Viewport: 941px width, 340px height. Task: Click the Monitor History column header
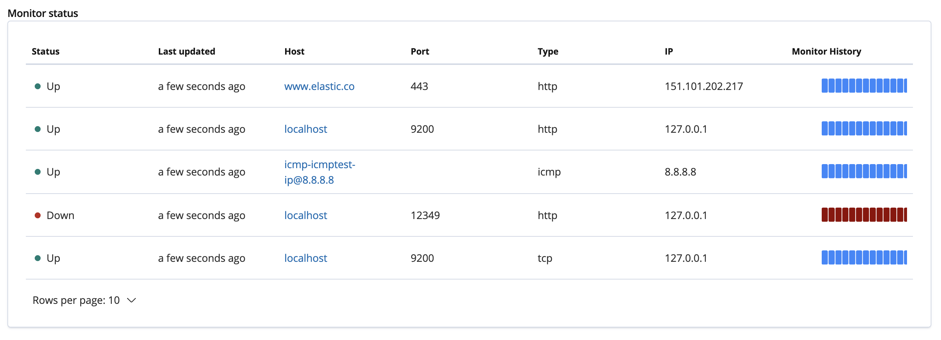tap(826, 52)
